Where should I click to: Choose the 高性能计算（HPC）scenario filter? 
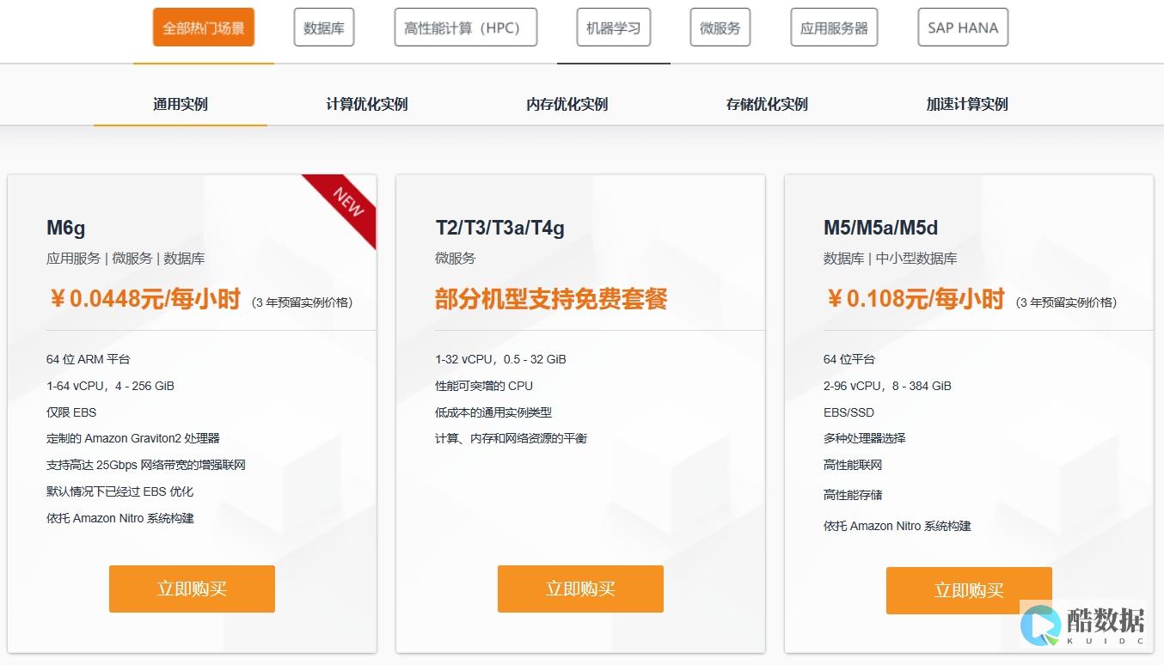point(465,27)
